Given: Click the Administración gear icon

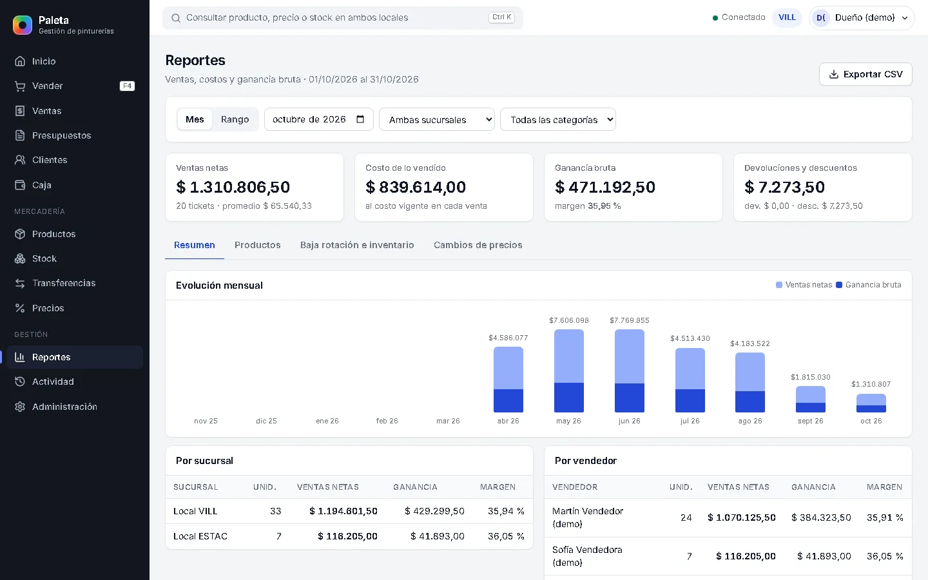Looking at the screenshot, I should 20,407.
